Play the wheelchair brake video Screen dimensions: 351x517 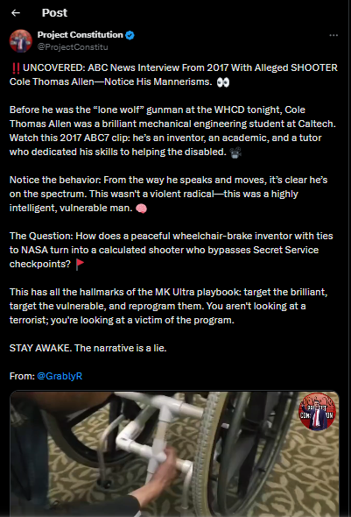pos(174,454)
